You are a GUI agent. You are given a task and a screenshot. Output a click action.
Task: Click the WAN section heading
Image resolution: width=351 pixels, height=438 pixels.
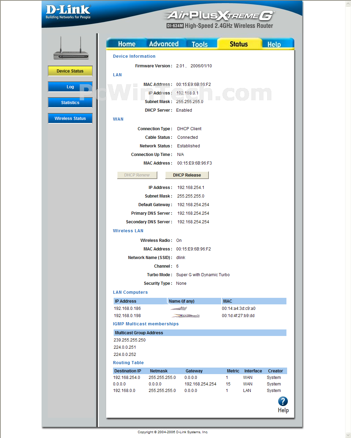[x=118, y=119]
